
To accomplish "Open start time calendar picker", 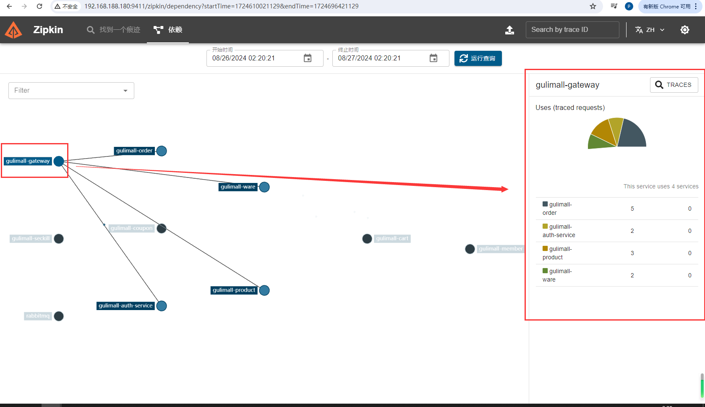I will tap(308, 58).
